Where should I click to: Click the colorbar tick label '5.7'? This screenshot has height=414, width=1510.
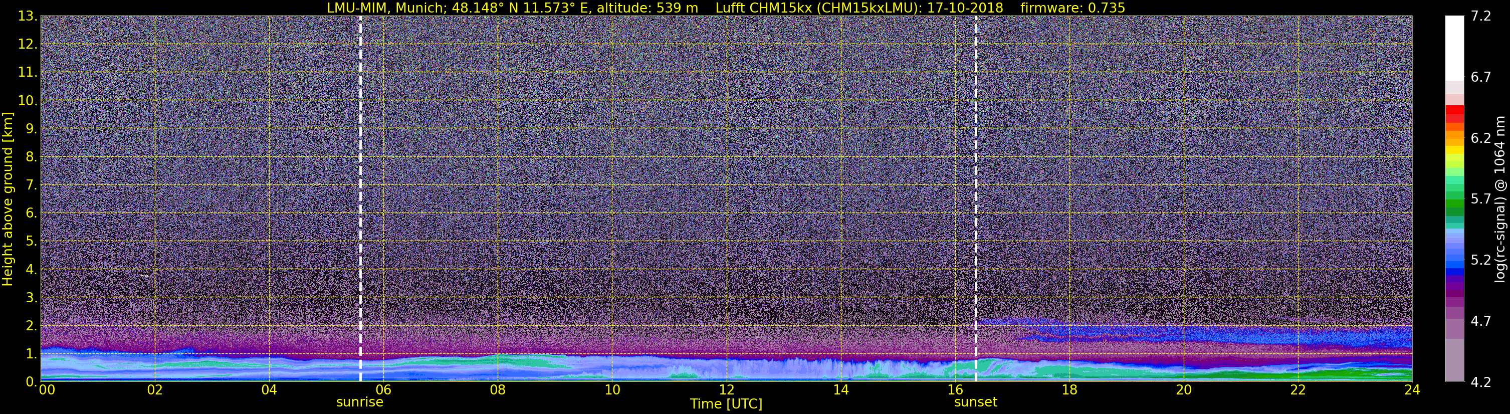(1481, 199)
